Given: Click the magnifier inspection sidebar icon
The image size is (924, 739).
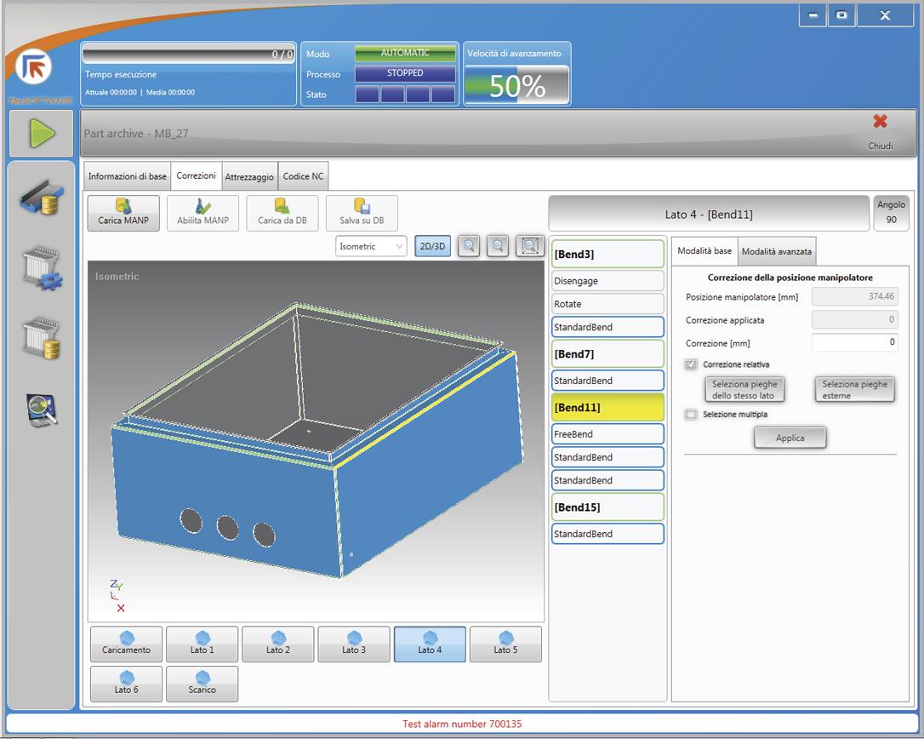Looking at the screenshot, I should (41, 410).
